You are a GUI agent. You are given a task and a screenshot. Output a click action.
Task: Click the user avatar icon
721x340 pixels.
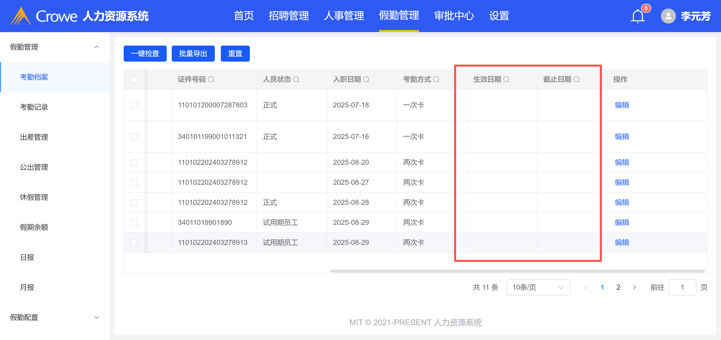pyautogui.click(x=668, y=16)
